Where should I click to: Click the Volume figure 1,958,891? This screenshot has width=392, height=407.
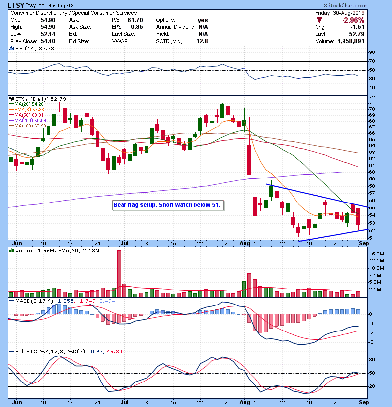(351, 41)
